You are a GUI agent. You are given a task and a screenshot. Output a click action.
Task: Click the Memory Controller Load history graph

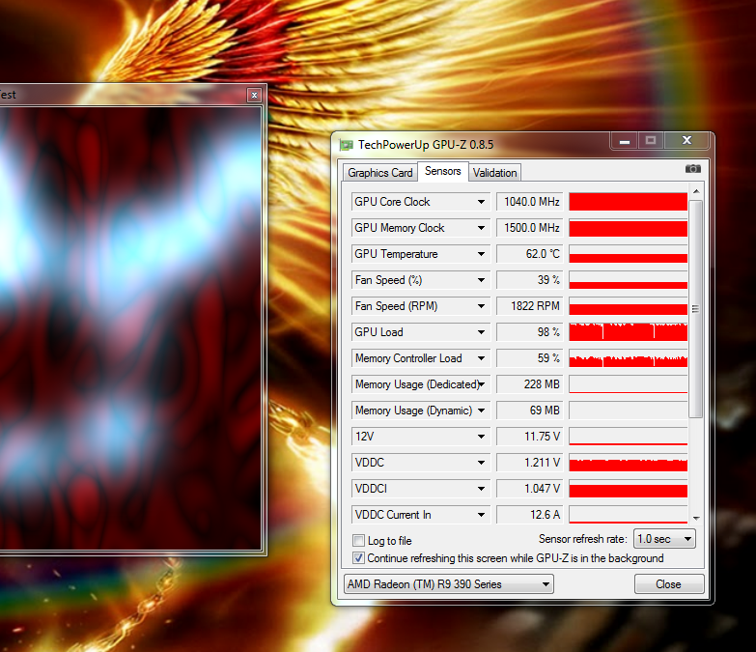tap(629, 357)
